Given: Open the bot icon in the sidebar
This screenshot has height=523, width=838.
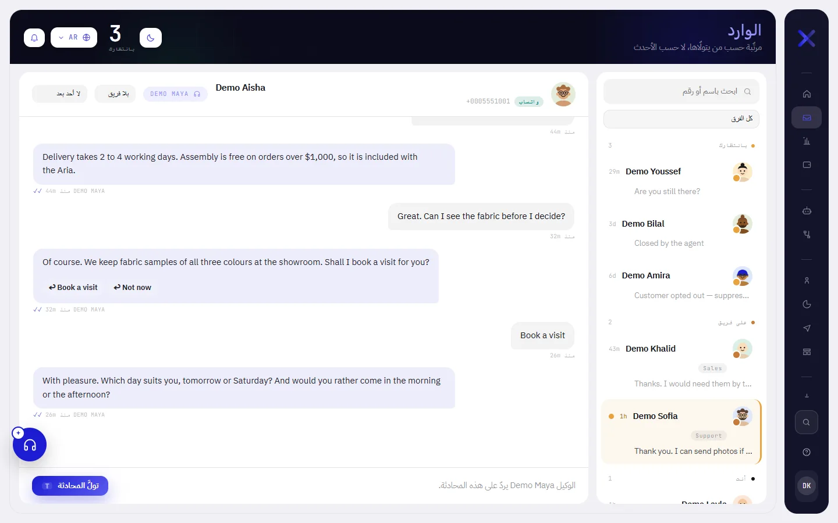Looking at the screenshot, I should [x=807, y=211].
